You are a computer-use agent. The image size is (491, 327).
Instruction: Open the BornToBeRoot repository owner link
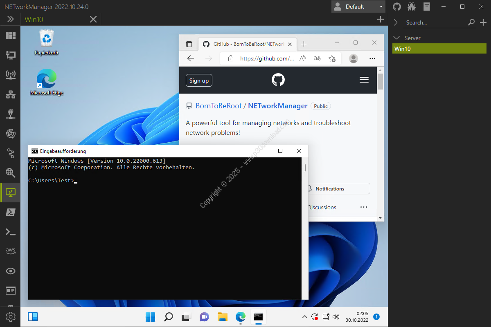(218, 106)
